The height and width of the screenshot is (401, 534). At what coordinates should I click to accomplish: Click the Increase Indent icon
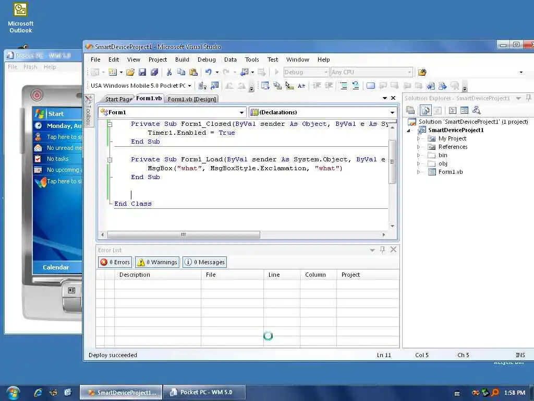pyautogui.click(x=329, y=86)
